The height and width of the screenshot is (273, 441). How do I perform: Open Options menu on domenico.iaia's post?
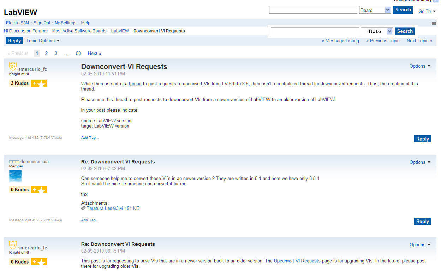point(420,162)
